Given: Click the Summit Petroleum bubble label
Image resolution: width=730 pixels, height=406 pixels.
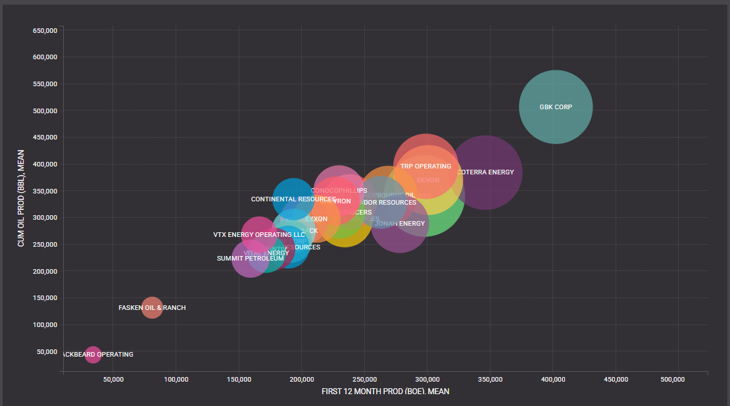Looking at the screenshot, I should (250, 259).
